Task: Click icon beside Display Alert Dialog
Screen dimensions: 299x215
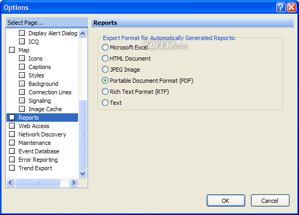Action: tap(22, 33)
